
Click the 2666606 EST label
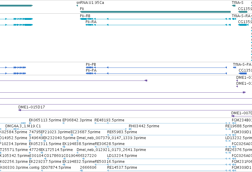(x=88, y=168)
